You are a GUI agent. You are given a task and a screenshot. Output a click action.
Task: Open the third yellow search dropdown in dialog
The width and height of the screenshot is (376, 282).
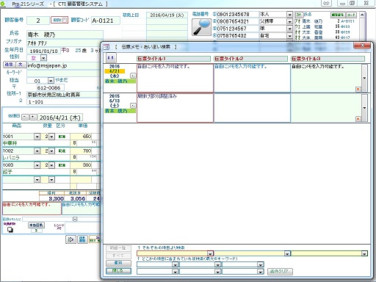tap(364, 253)
